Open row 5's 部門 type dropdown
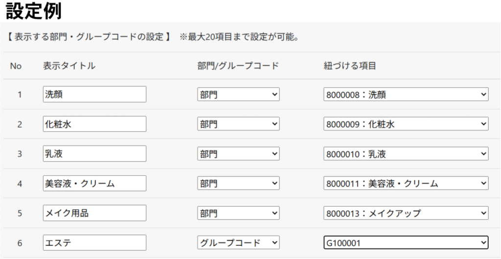 tap(238, 213)
